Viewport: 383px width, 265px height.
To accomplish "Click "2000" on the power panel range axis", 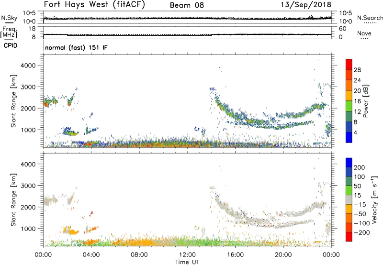I will (28, 108).
